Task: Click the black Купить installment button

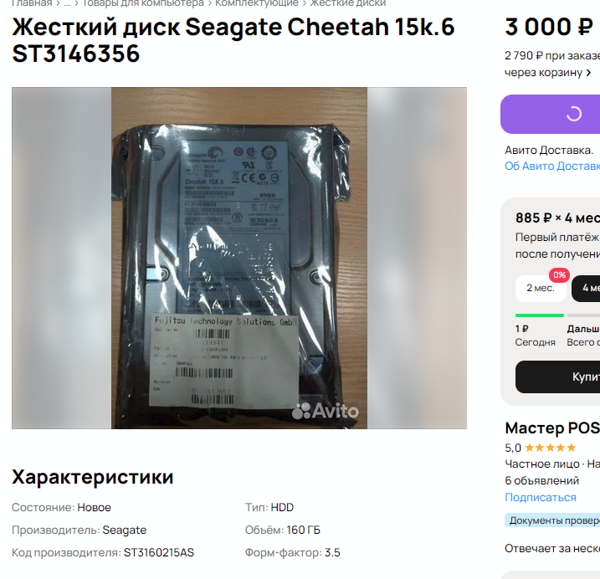Action: (557, 377)
